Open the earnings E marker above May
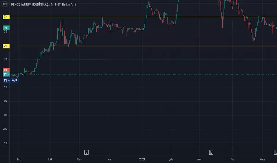277x163 pixels. tap(275, 152)
